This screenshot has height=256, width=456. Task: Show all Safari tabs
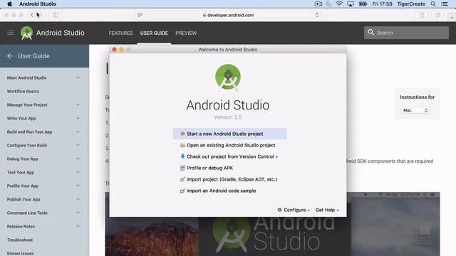437,15
